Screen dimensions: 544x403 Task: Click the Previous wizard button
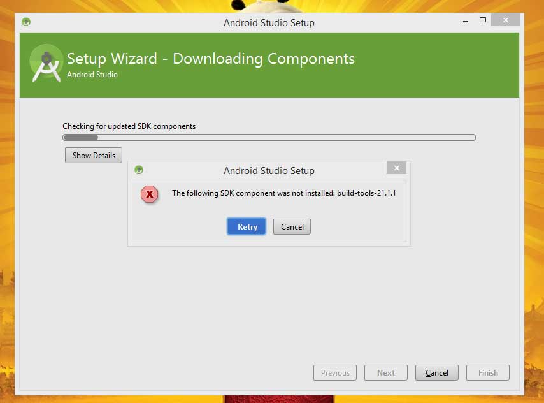tap(335, 373)
